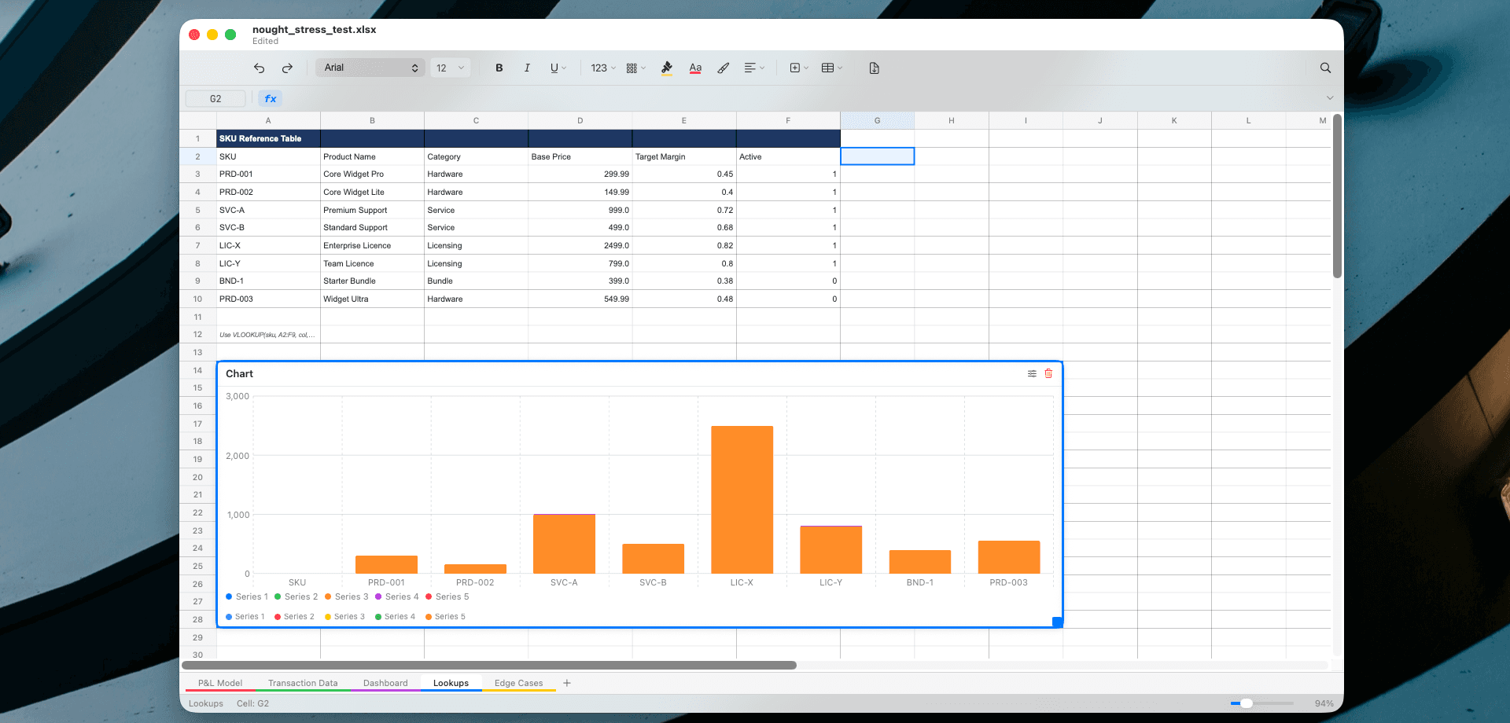Open the Edge Cases sheet
This screenshot has width=1510, height=723.
click(x=517, y=683)
